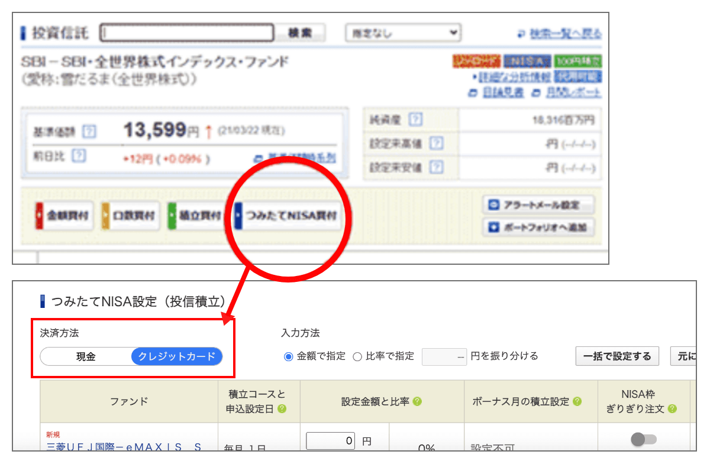Image resolution: width=710 pixels, height=461 pixels.
Task: Click the orange fund badge beside NISA
Action: coord(476,61)
